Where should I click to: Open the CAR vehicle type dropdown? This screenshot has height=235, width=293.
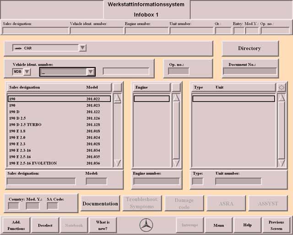click(82, 48)
